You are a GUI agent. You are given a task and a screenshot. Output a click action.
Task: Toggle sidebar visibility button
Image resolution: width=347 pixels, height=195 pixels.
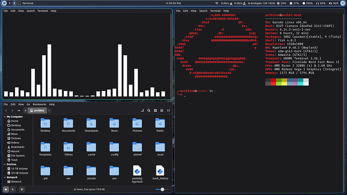(x=22, y=189)
